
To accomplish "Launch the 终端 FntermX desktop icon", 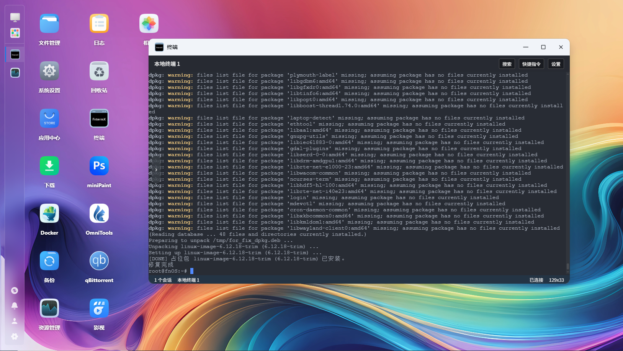I will 99,119.
